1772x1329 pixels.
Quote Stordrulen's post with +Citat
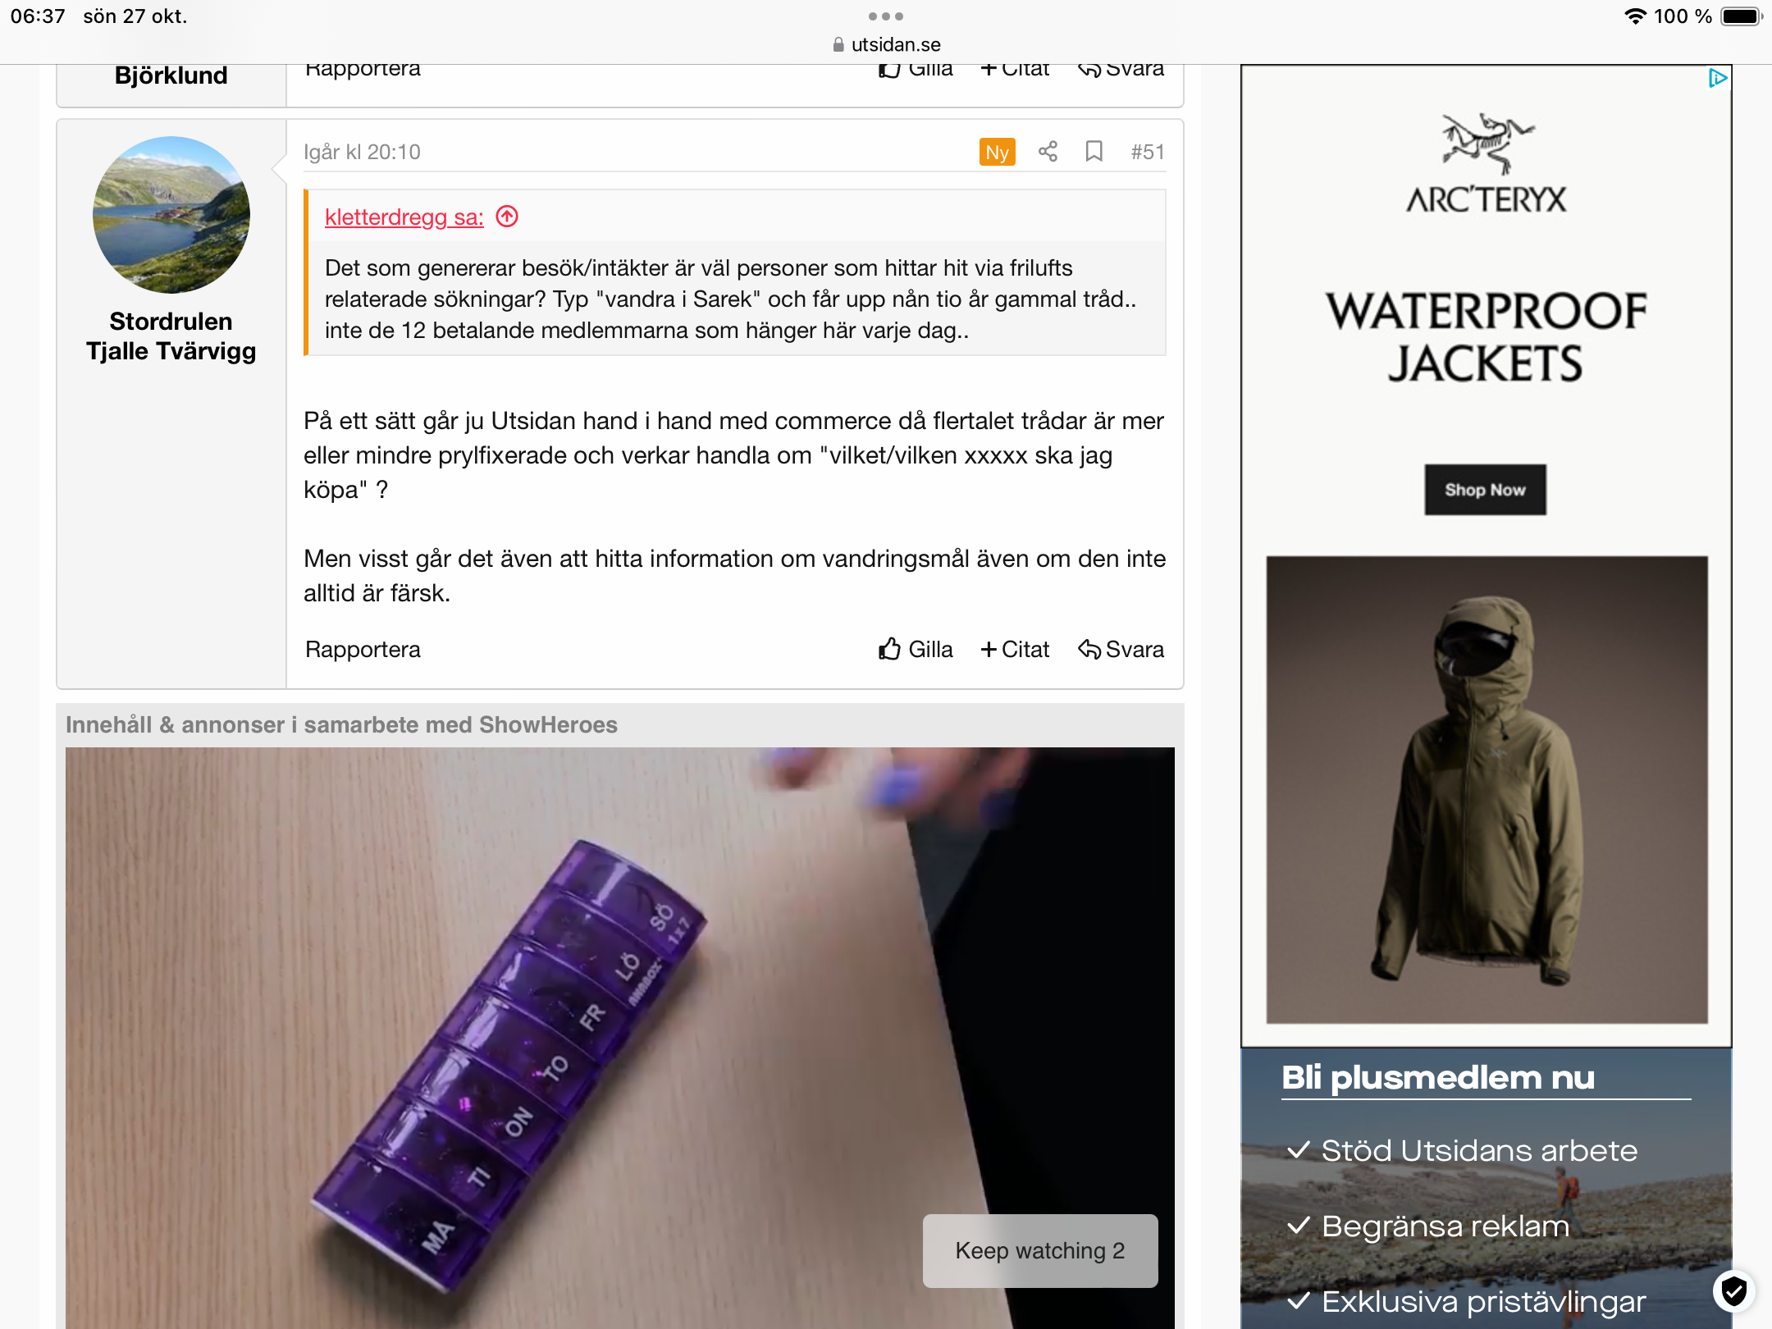1015,649
